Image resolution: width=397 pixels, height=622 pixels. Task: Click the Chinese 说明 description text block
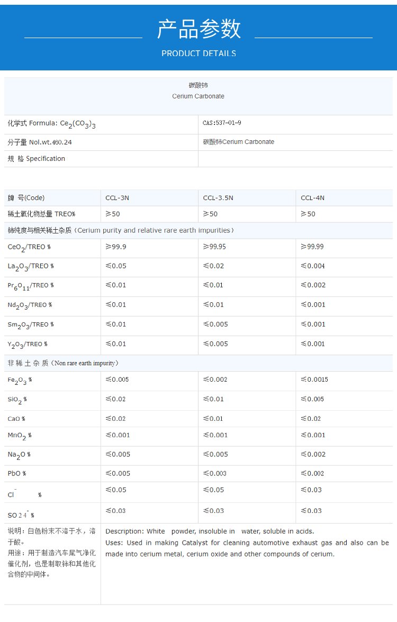pos(51,552)
